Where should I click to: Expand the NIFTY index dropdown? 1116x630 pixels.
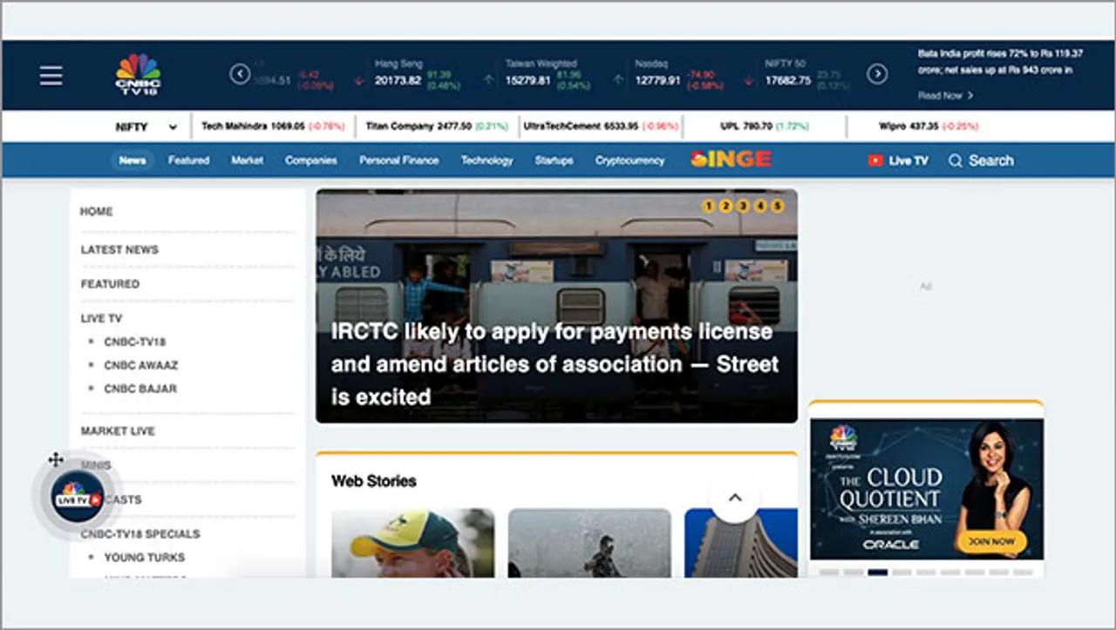coord(146,127)
